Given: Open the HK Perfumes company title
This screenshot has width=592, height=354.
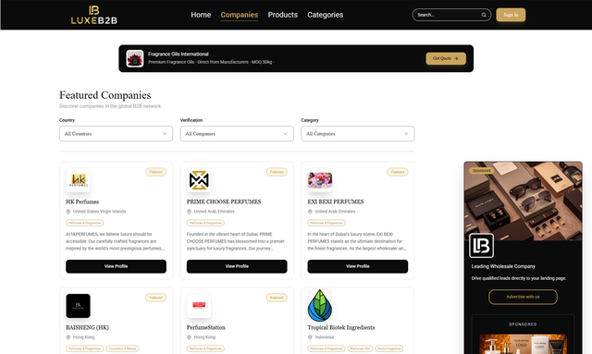Looking at the screenshot, I should [x=82, y=201].
